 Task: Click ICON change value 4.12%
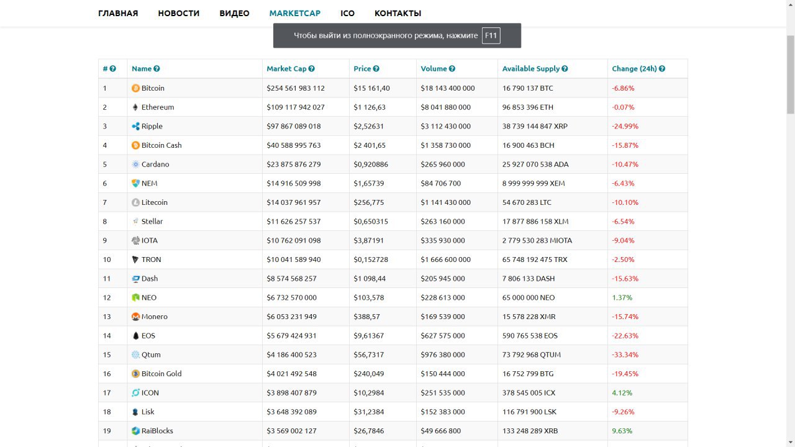622,393
